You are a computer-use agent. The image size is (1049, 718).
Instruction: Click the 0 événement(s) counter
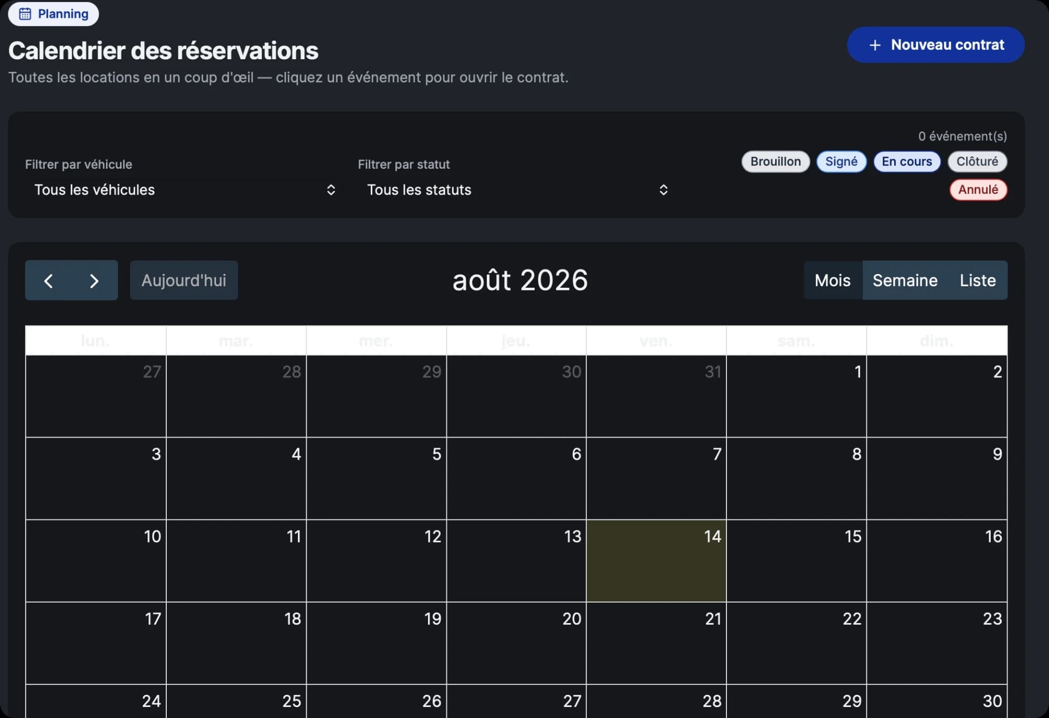tap(962, 136)
